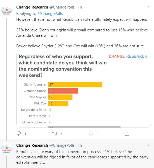Open the share icon under the first tweet
This screenshot has height=168, width=154.
(127, 133)
